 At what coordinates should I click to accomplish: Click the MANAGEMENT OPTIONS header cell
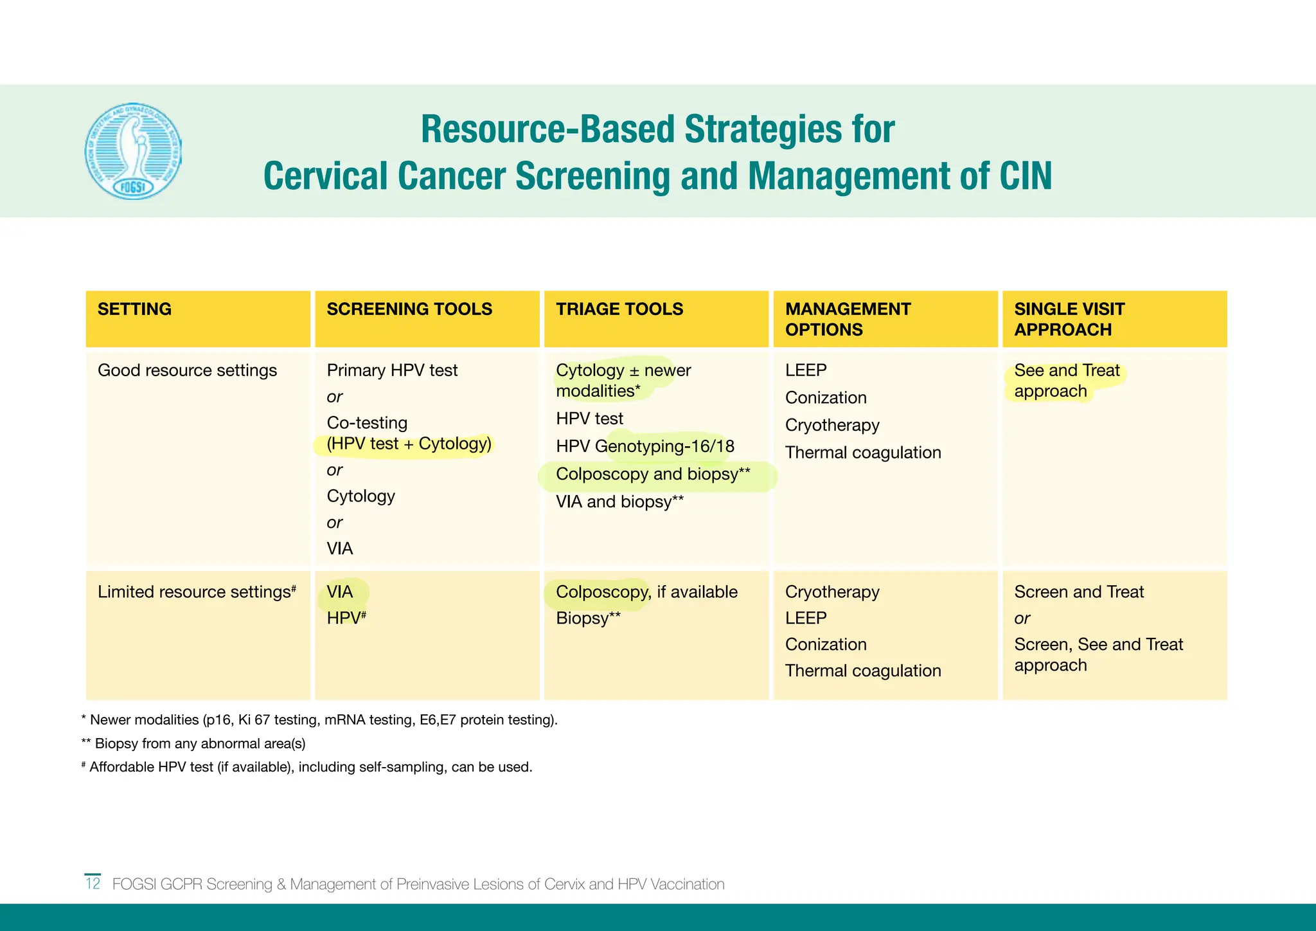848,319
